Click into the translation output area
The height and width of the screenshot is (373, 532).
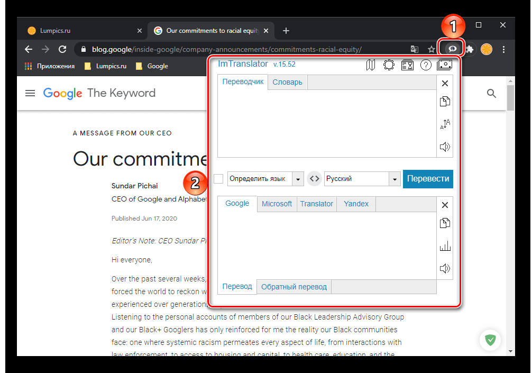pos(327,245)
